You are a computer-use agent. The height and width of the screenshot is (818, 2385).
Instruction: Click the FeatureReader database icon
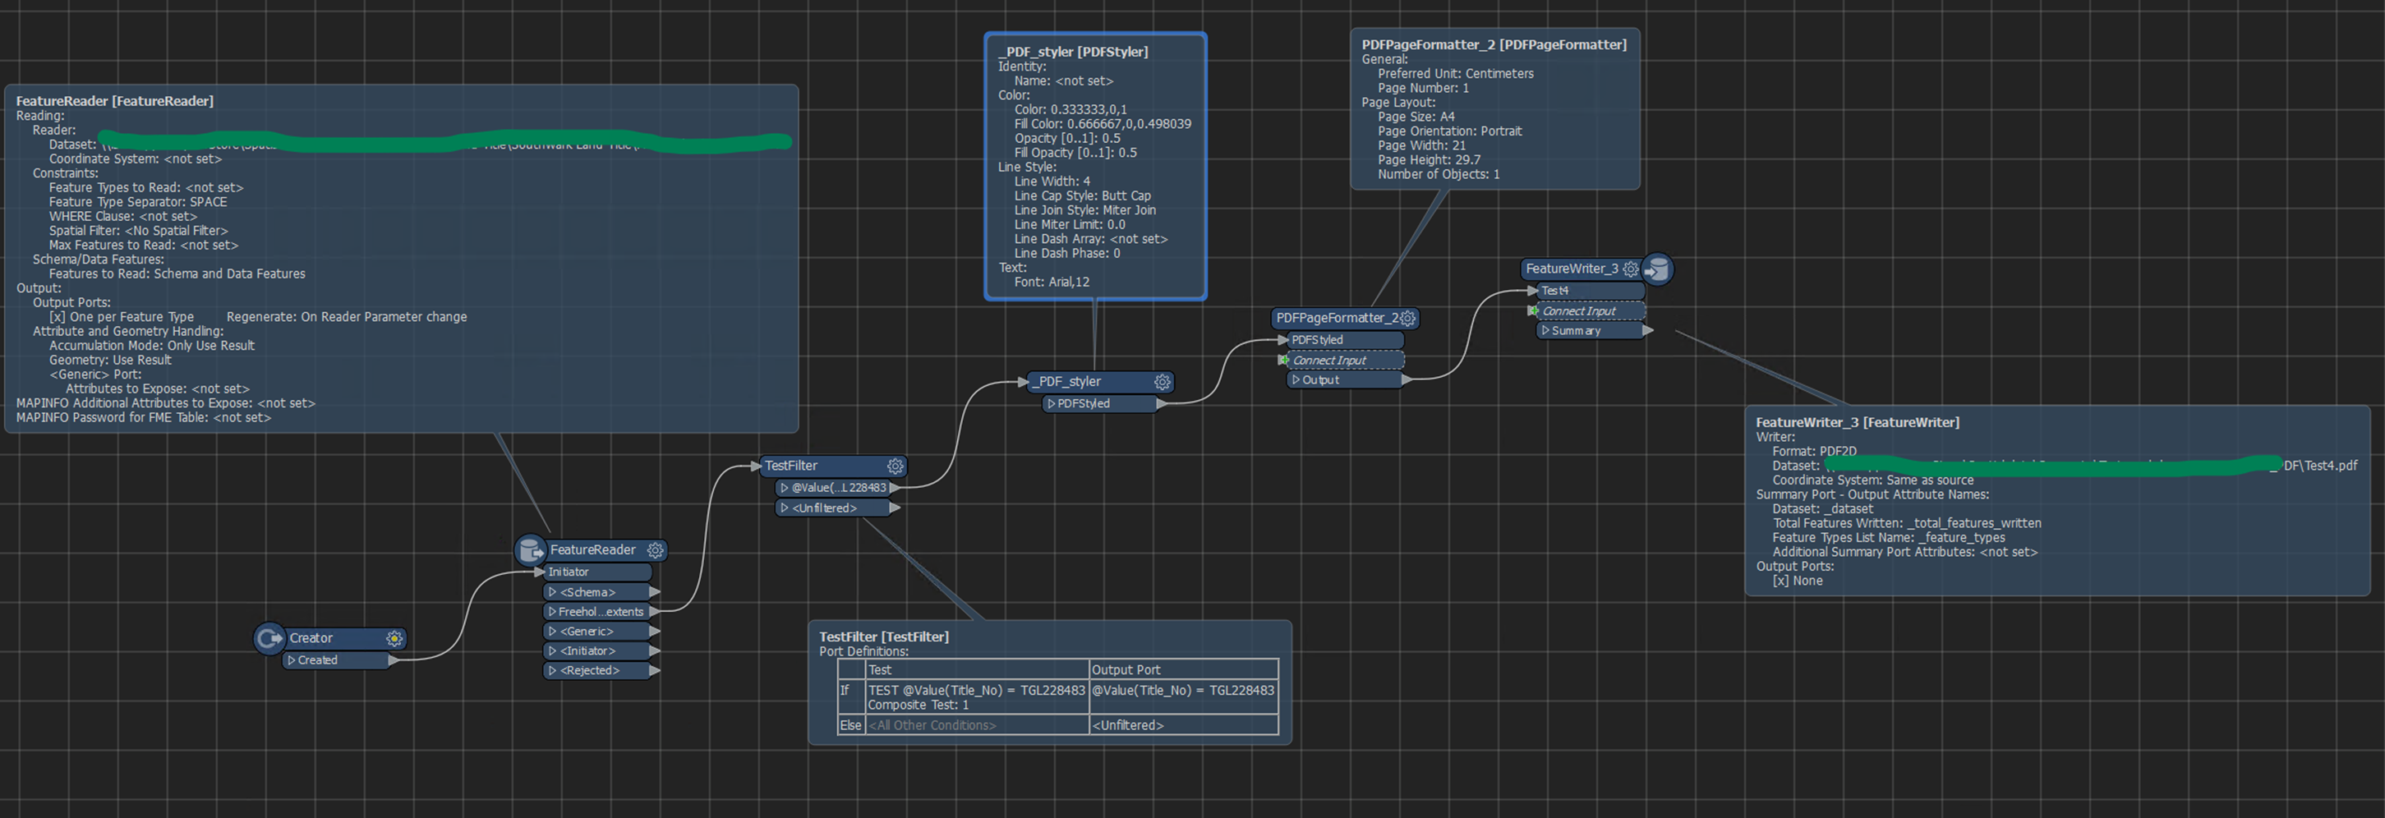pos(531,550)
